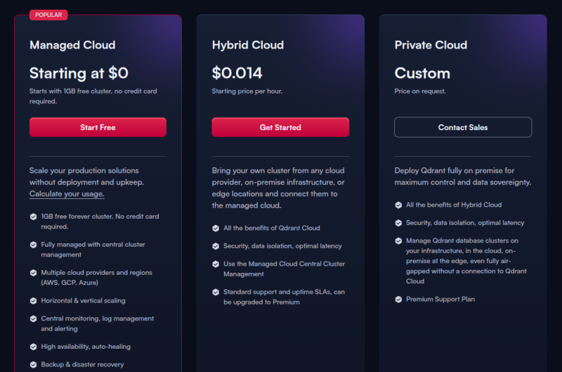562x372 pixels.
Task: Click the $0.014 hourly price text
Action: [x=237, y=73]
